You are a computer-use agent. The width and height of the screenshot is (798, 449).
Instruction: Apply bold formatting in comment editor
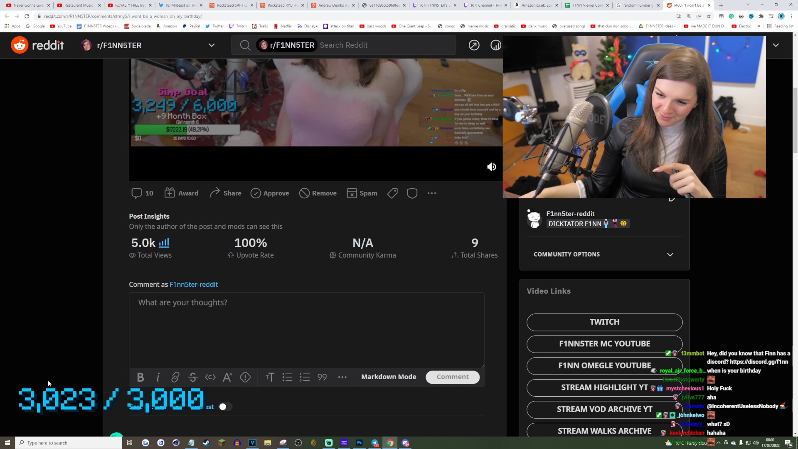point(140,377)
